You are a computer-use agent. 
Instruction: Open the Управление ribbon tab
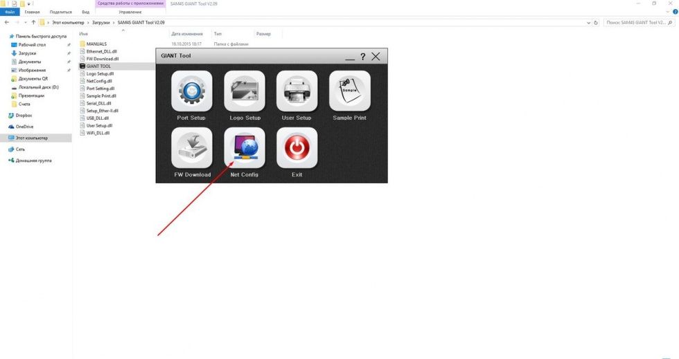(x=130, y=12)
